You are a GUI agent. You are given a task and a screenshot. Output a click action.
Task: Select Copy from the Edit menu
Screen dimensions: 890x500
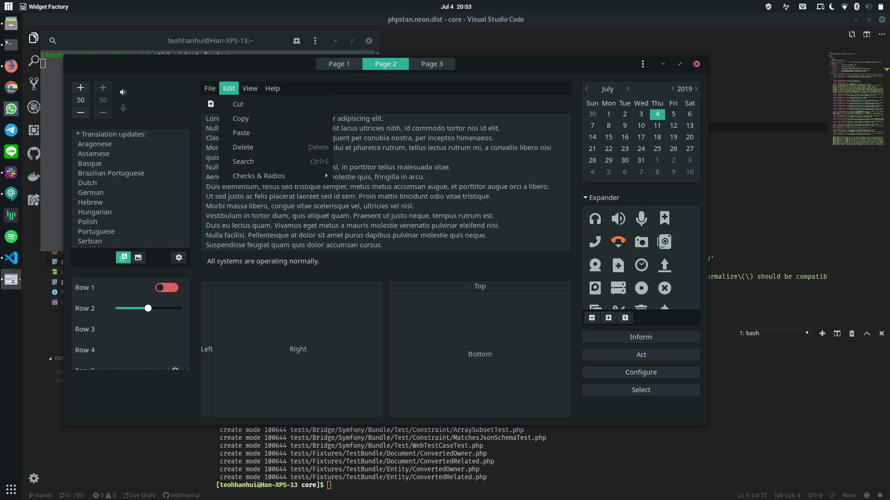(240, 118)
